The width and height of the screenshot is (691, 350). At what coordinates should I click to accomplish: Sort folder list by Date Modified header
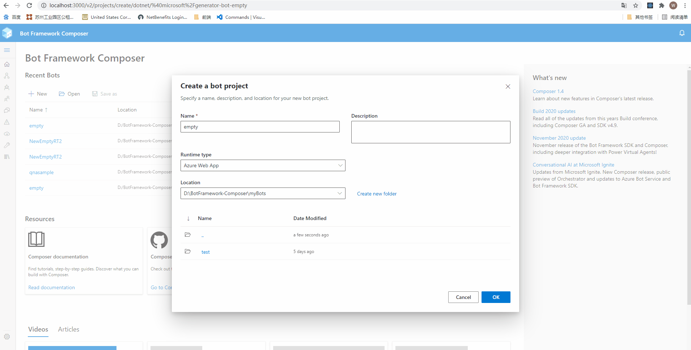coord(310,218)
